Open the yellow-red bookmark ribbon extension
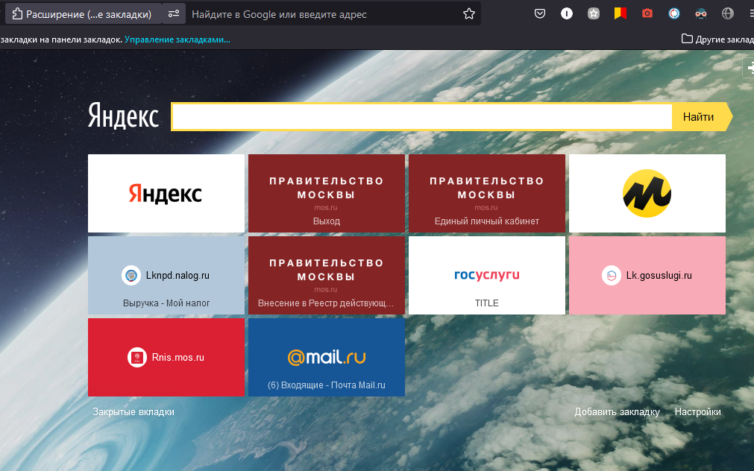Viewport: 754px width, 471px height. coord(621,13)
